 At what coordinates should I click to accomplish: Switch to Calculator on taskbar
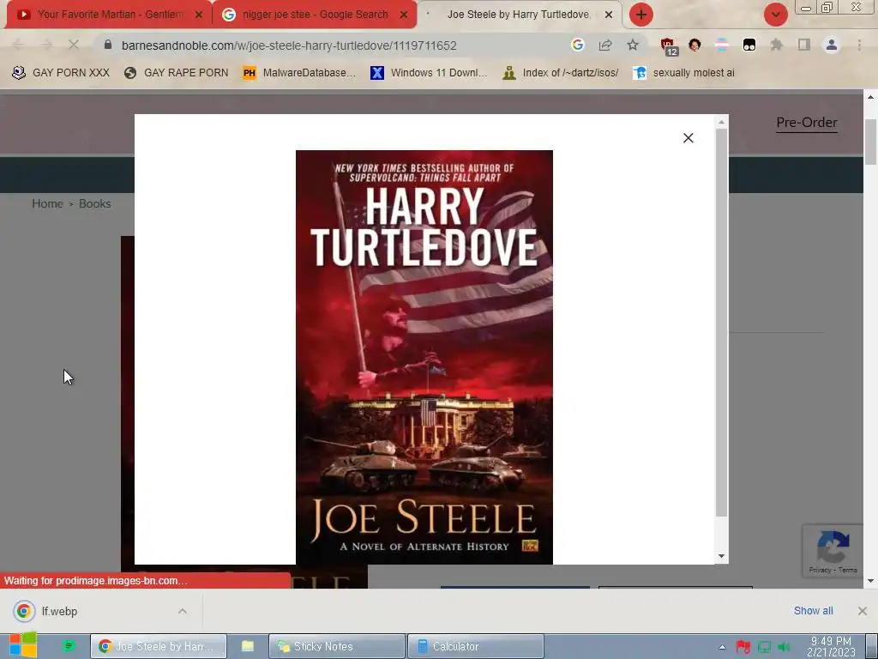[475, 646]
